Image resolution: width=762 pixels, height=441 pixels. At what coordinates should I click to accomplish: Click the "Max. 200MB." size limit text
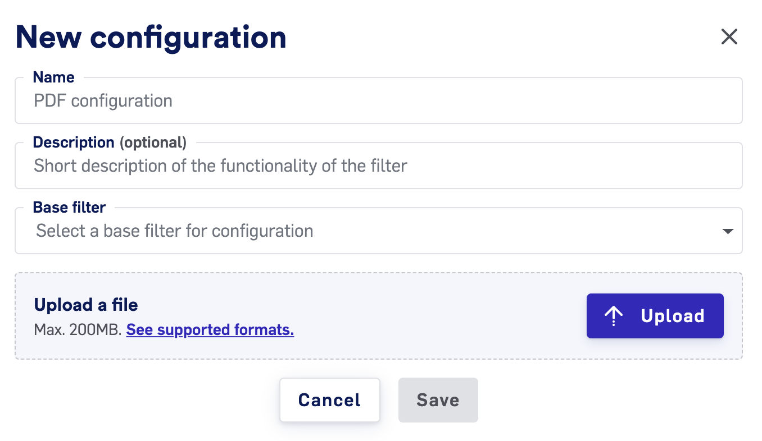click(x=78, y=329)
